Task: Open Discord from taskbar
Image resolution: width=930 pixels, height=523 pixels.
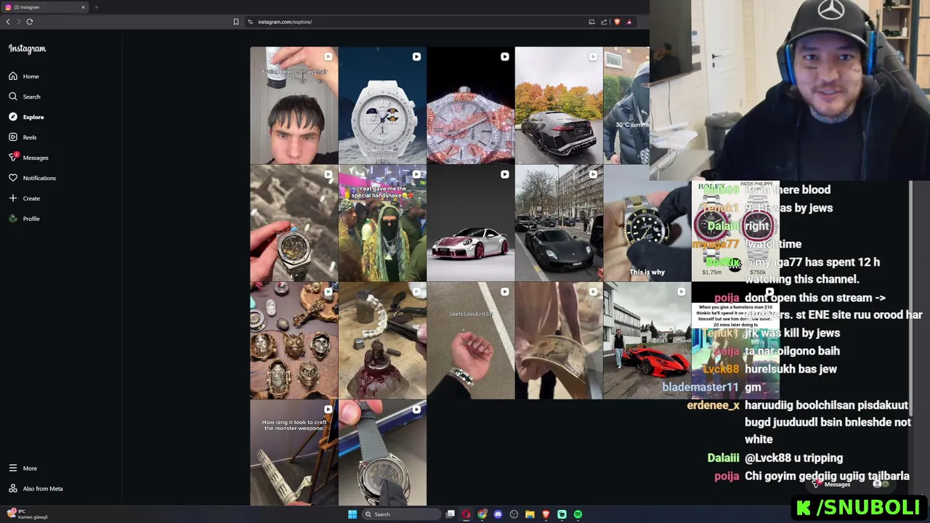Action: [x=498, y=514]
